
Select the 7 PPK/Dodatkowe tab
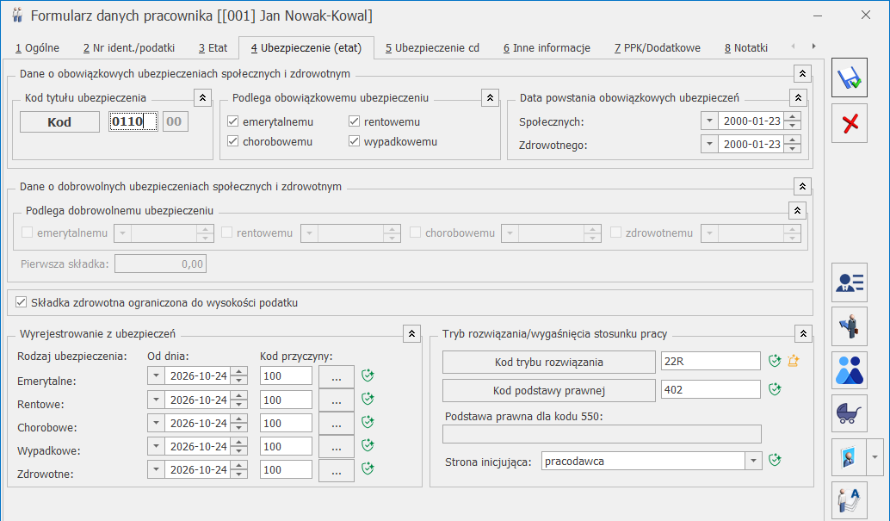point(658,48)
